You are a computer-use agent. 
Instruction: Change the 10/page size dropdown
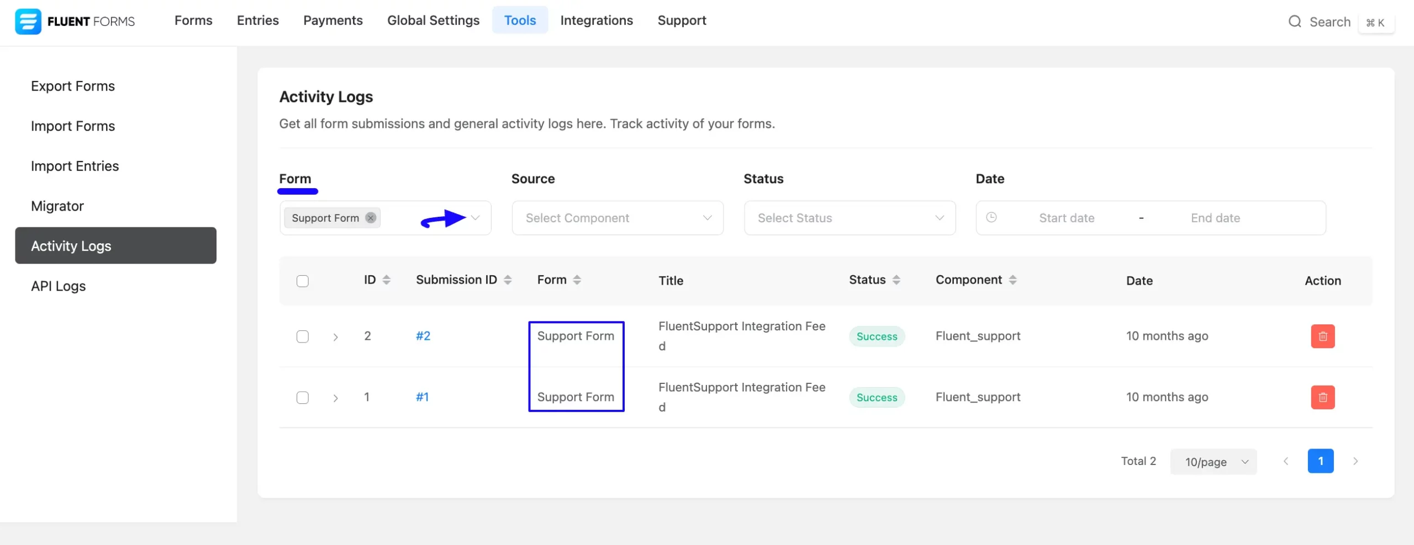(x=1213, y=462)
